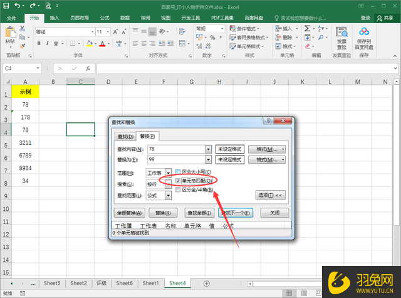The width and height of the screenshot is (401, 298).
Task: Click the Paste clipboard icon
Action: (10, 33)
